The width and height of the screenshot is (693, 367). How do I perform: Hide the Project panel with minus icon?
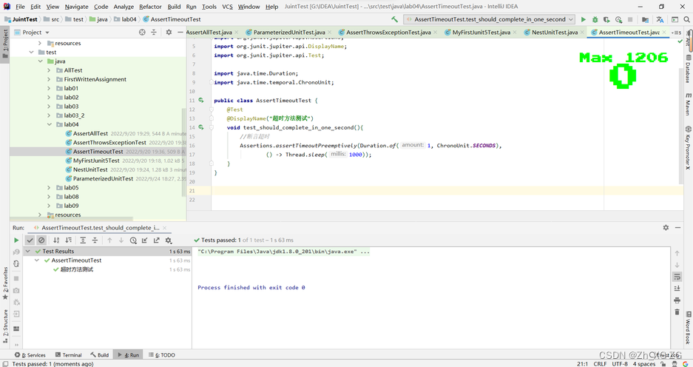[x=180, y=33]
